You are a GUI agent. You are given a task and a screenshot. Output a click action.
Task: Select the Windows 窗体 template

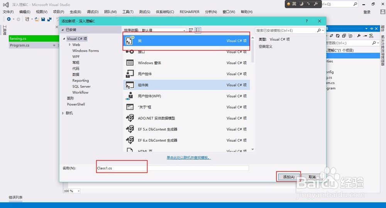pos(186,63)
